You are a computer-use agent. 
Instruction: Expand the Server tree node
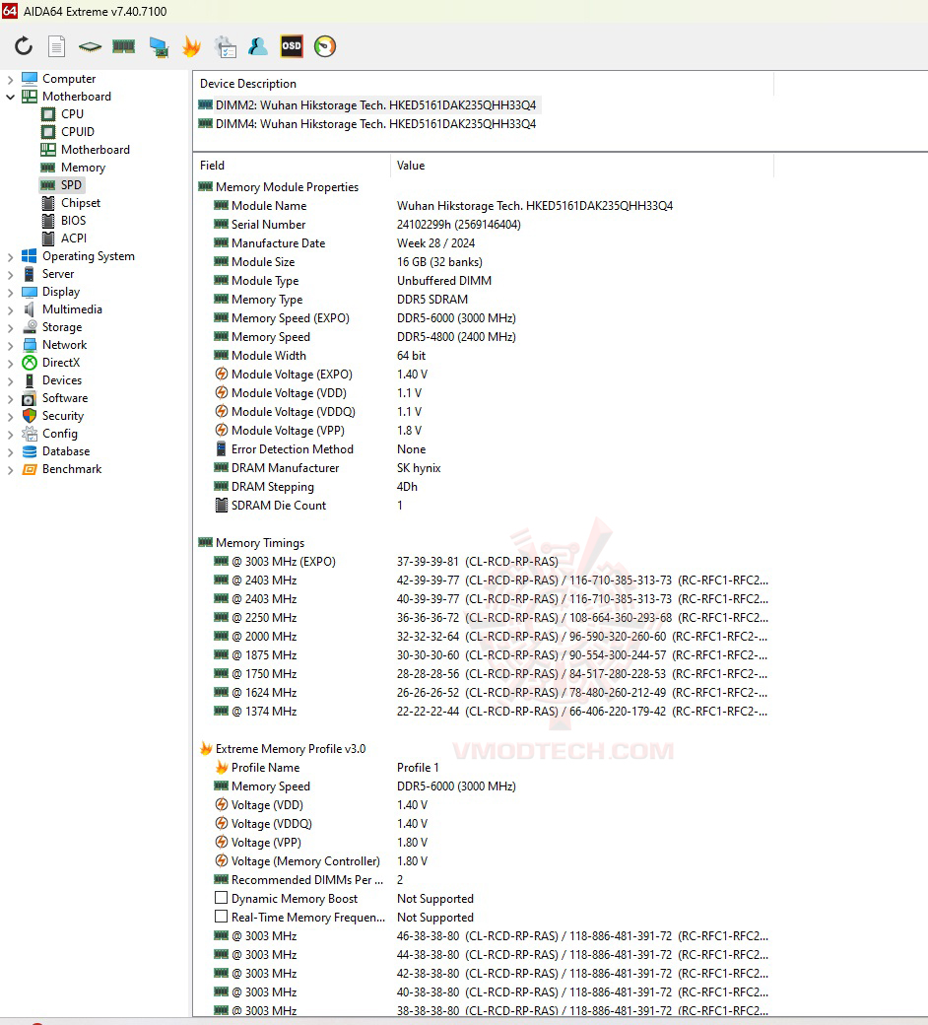click(10, 275)
